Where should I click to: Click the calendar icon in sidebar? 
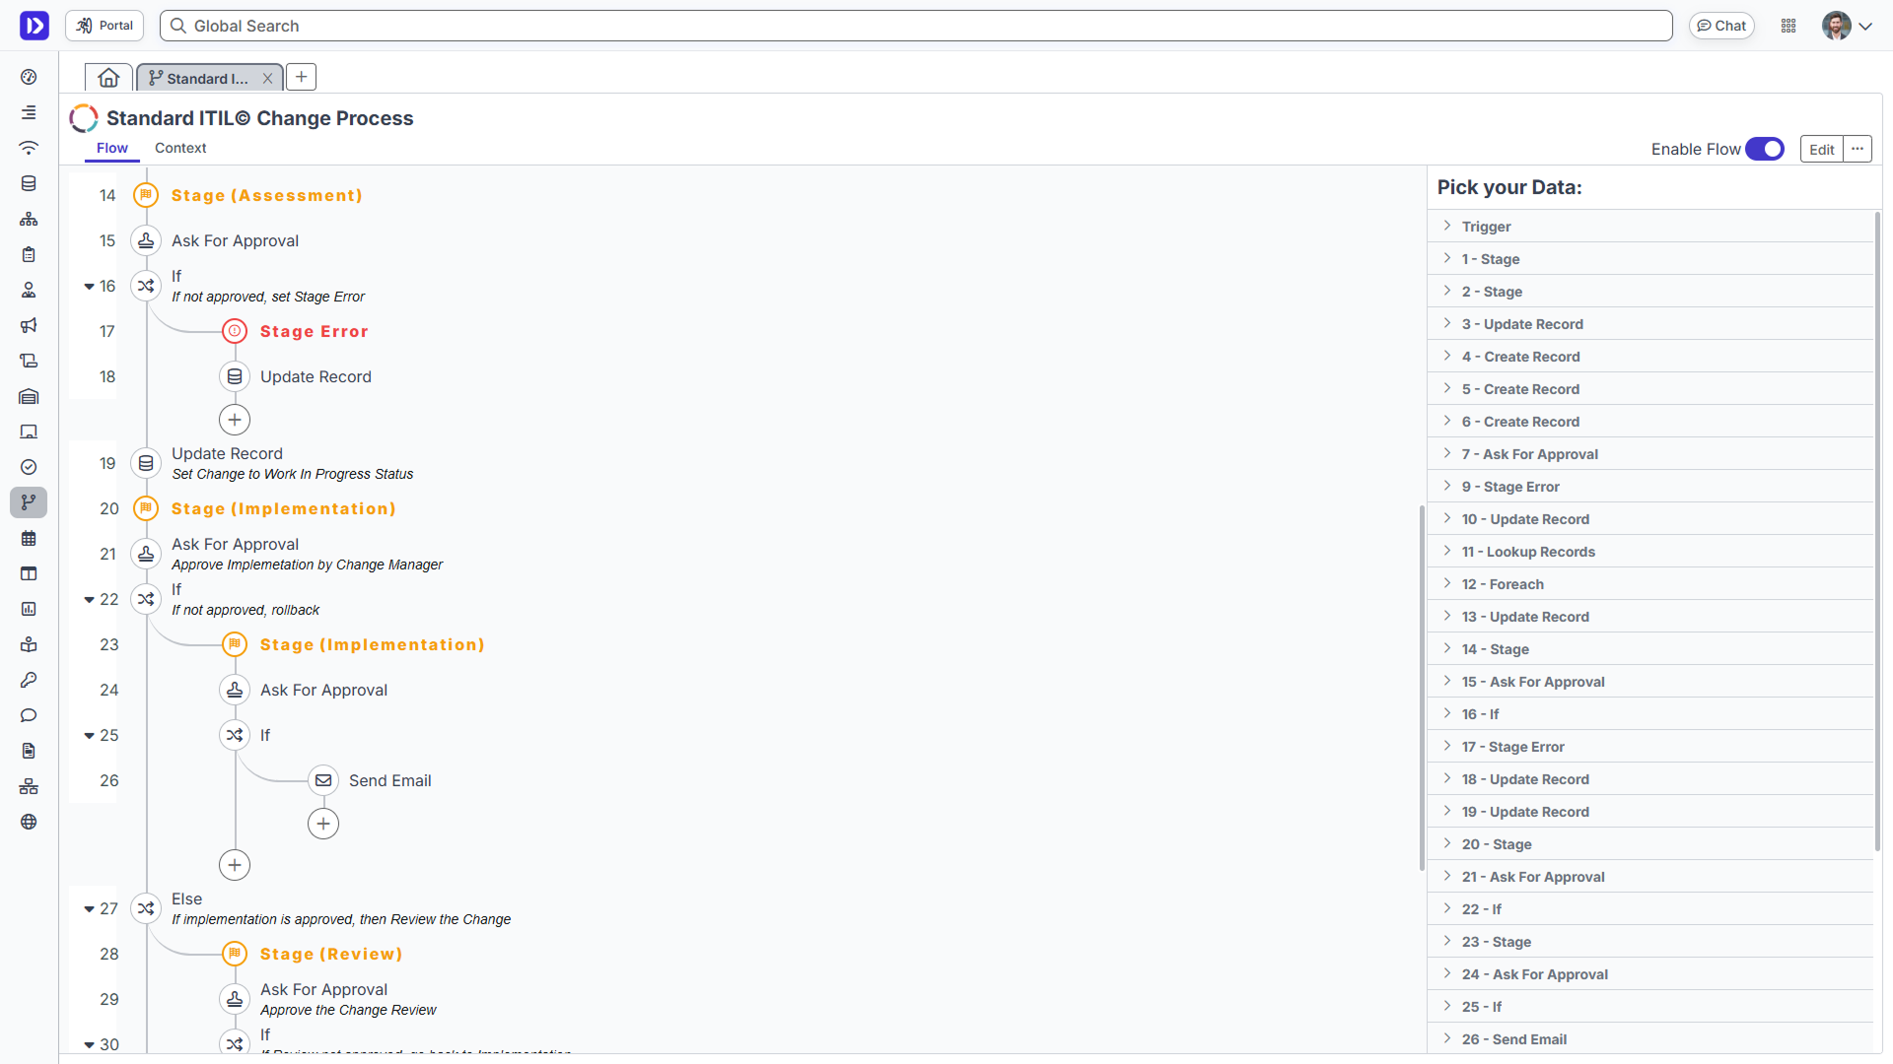pos(29,538)
